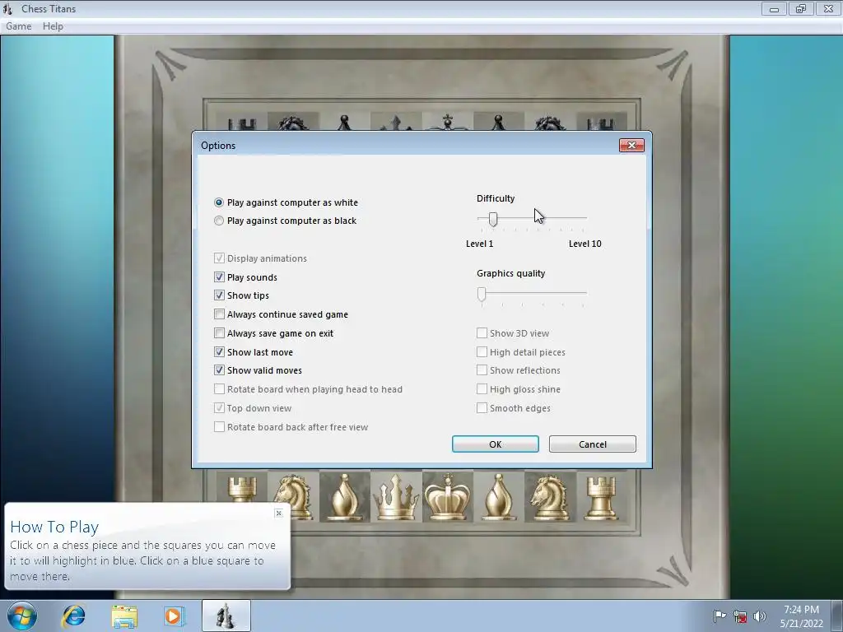Click the white kingside knight
Image resolution: width=843 pixels, height=632 pixels.
[x=549, y=497]
